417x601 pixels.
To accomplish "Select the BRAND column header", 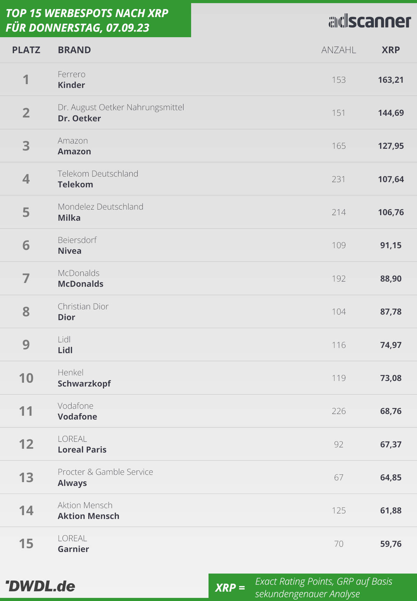I will coord(74,50).
